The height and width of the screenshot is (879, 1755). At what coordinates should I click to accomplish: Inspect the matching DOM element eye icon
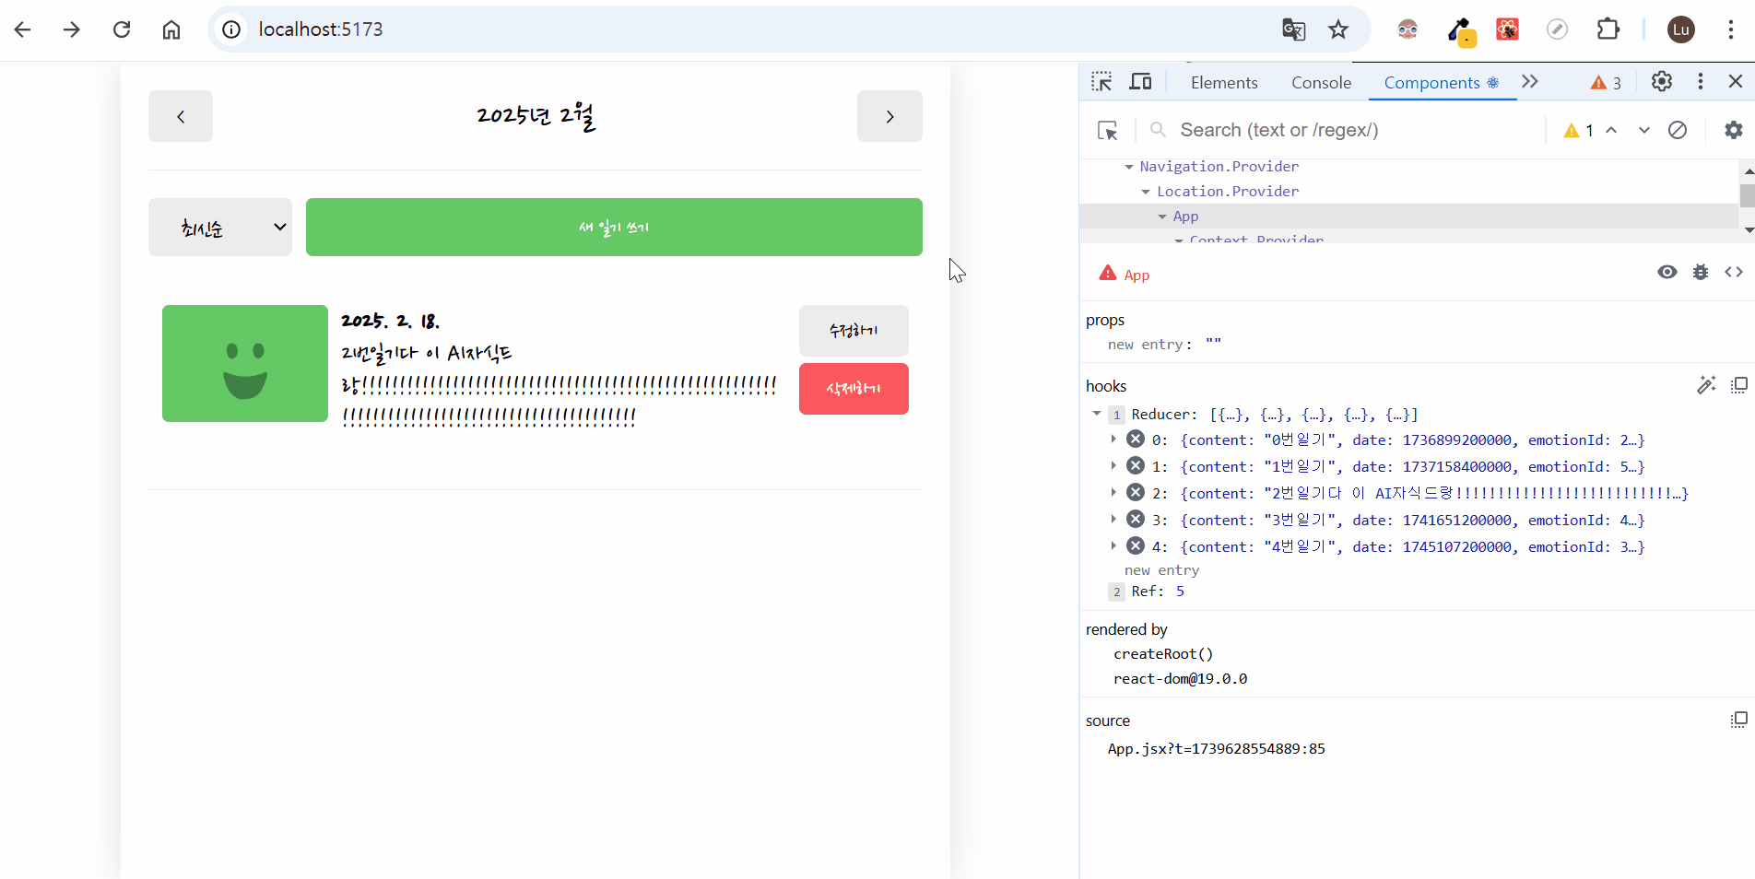1667,272
